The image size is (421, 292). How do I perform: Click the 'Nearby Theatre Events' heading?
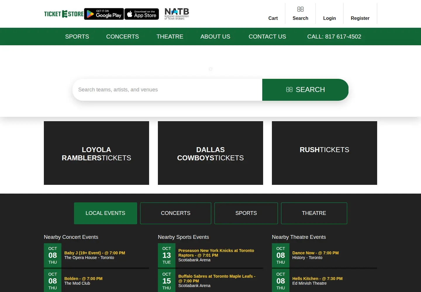(299, 237)
